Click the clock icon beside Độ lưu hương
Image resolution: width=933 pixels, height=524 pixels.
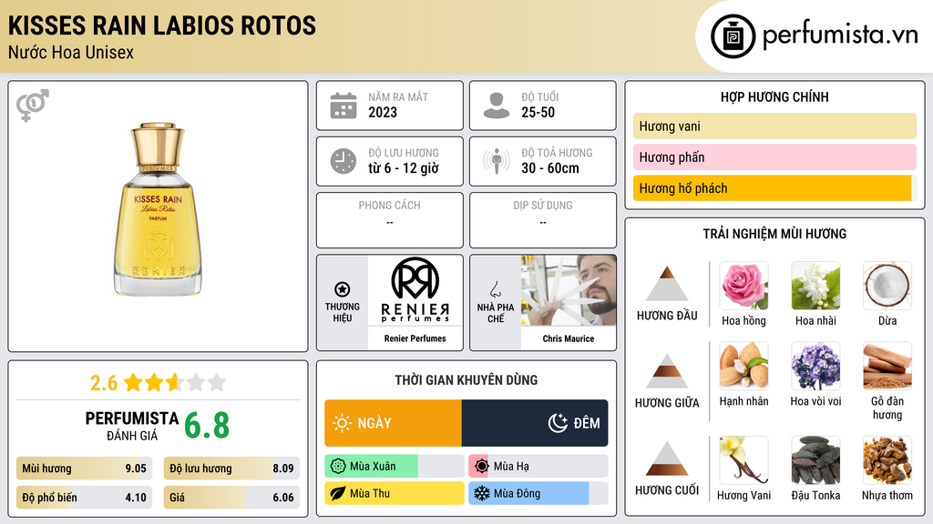pos(343,161)
